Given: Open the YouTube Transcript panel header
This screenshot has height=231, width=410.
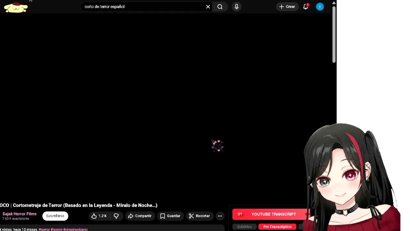Looking at the screenshot, I should (x=271, y=214).
